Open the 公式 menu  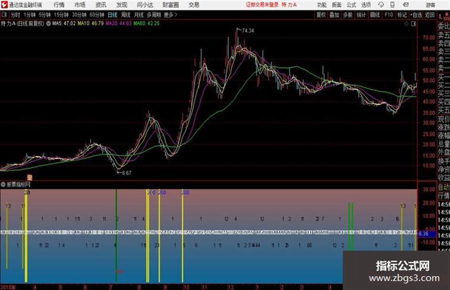tap(351, 5)
